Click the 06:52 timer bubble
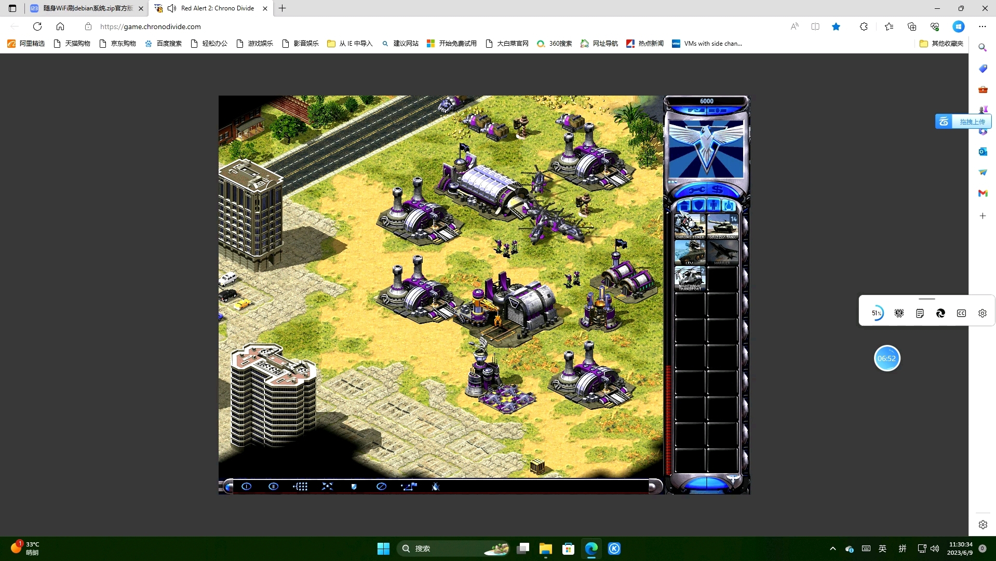996x561 pixels. (887, 358)
